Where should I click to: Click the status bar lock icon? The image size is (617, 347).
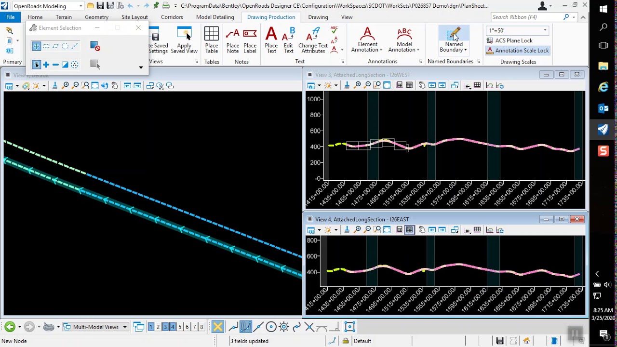(x=345, y=341)
